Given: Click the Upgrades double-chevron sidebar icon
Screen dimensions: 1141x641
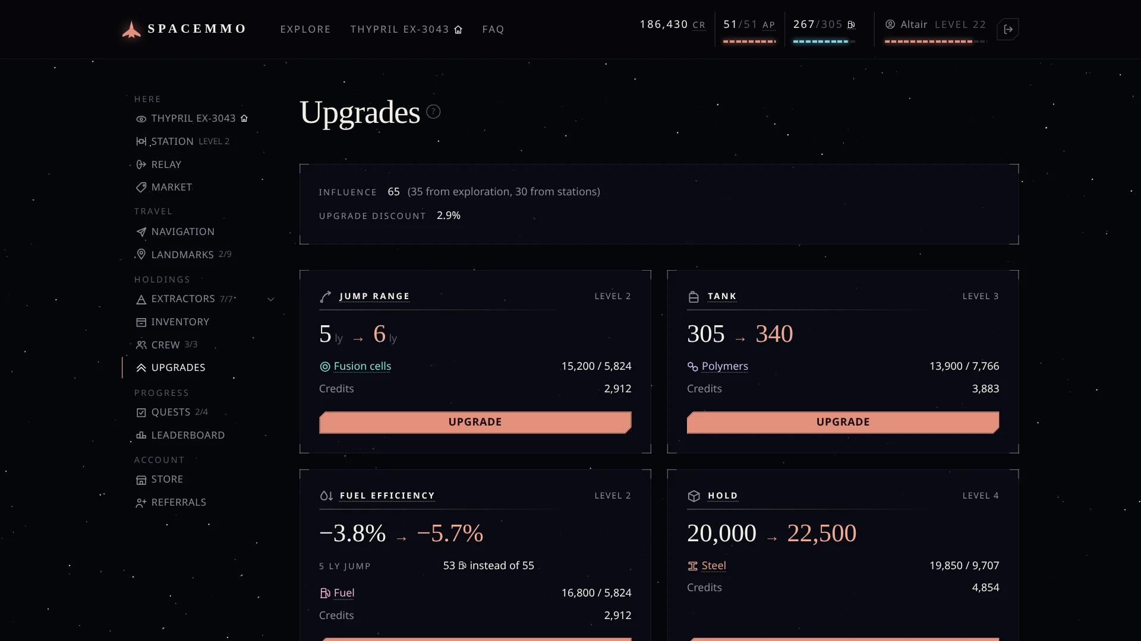Looking at the screenshot, I should [x=141, y=368].
